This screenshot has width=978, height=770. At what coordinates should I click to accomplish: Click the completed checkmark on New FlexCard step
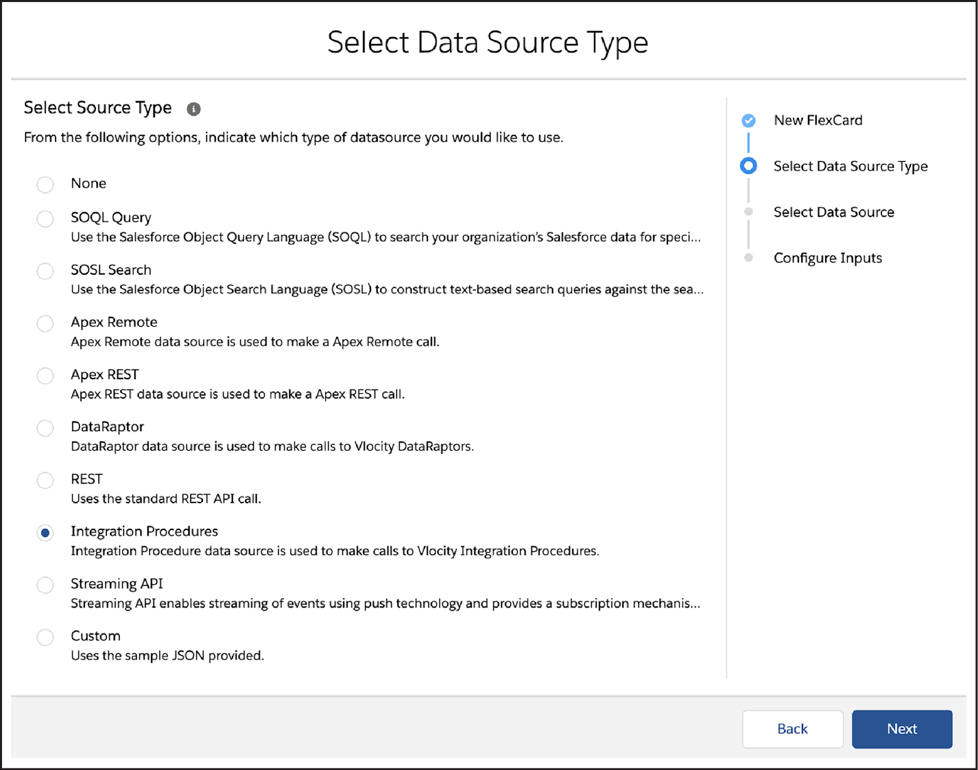748,120
